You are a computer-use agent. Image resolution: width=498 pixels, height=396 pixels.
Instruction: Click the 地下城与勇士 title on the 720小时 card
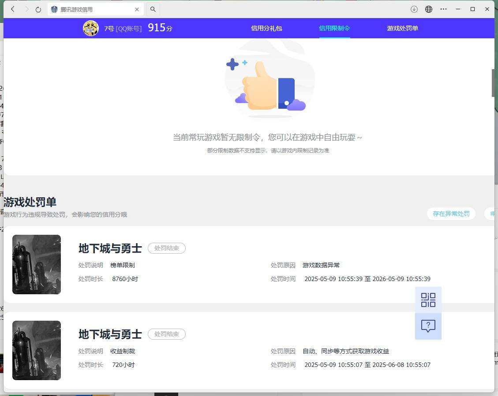(110, 334)
